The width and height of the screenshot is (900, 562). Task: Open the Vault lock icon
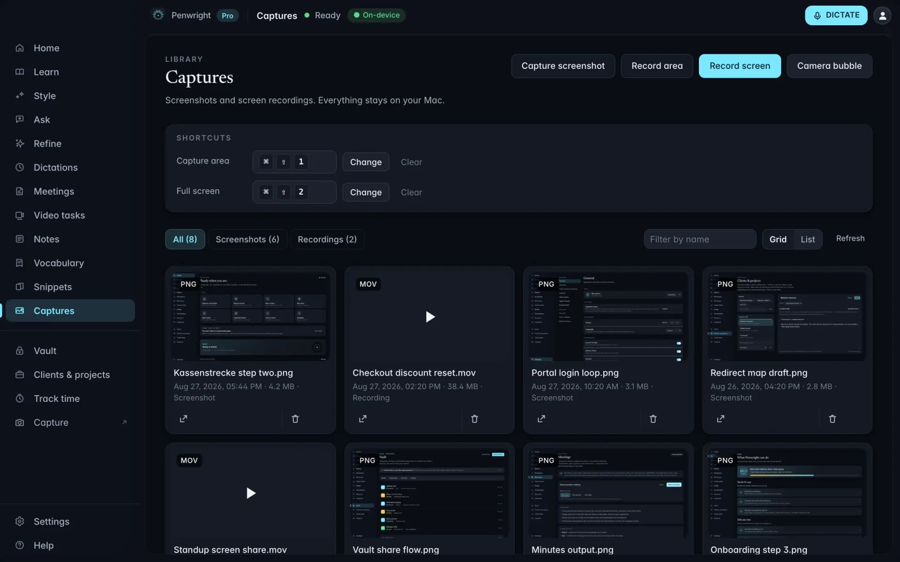[20, 350]
